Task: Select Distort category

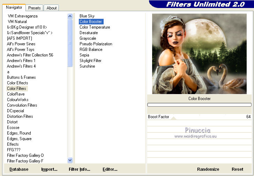Action: [12, 122]
